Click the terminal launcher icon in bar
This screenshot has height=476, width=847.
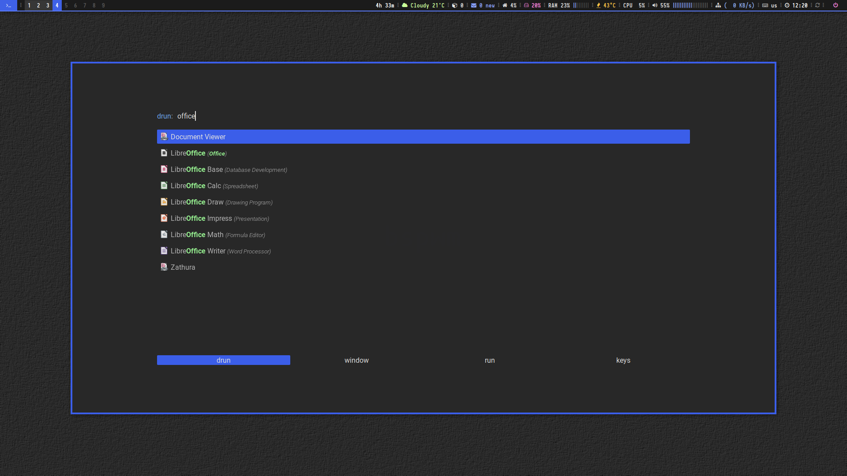click(8, 5)
